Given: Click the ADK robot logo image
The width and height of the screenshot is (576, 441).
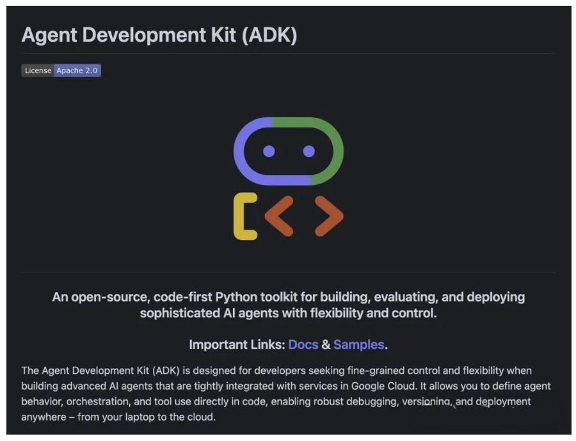Looking at the screenshot, I should pyautogui.click(x=289, y=178).
